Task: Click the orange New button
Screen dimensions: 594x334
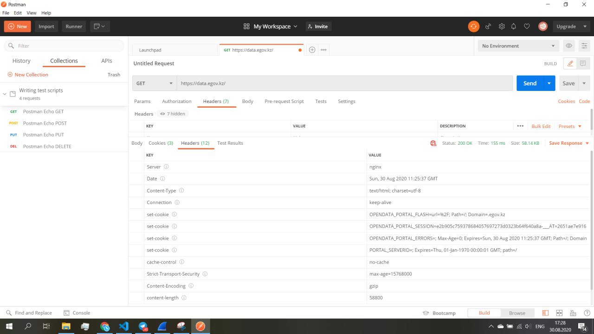Action: [18, 26]
